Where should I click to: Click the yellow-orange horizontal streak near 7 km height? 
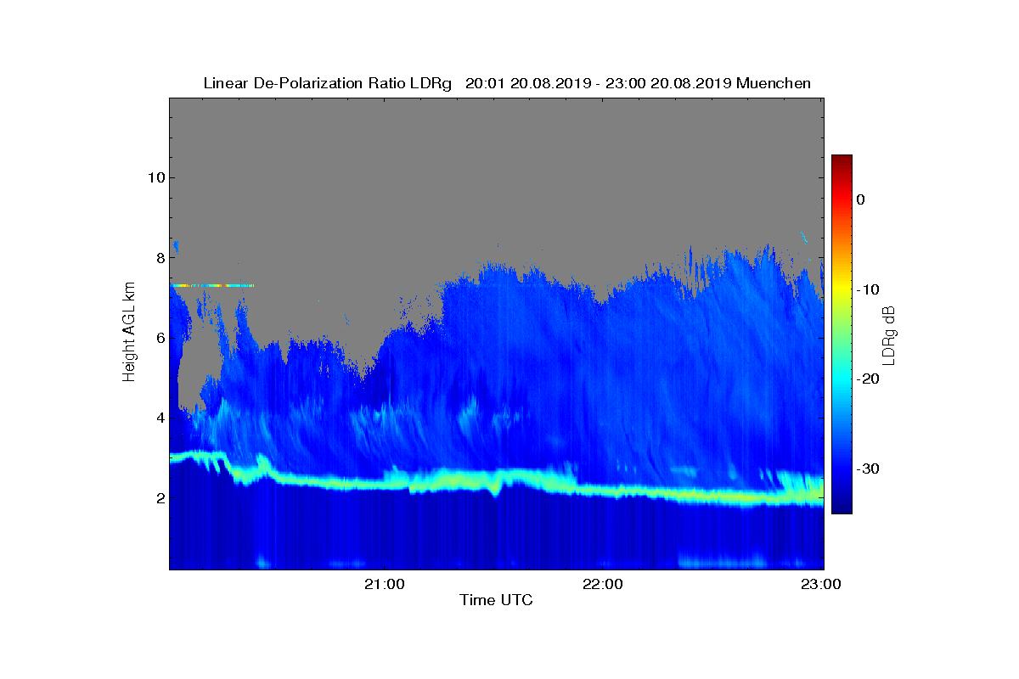tap(212, 285)
